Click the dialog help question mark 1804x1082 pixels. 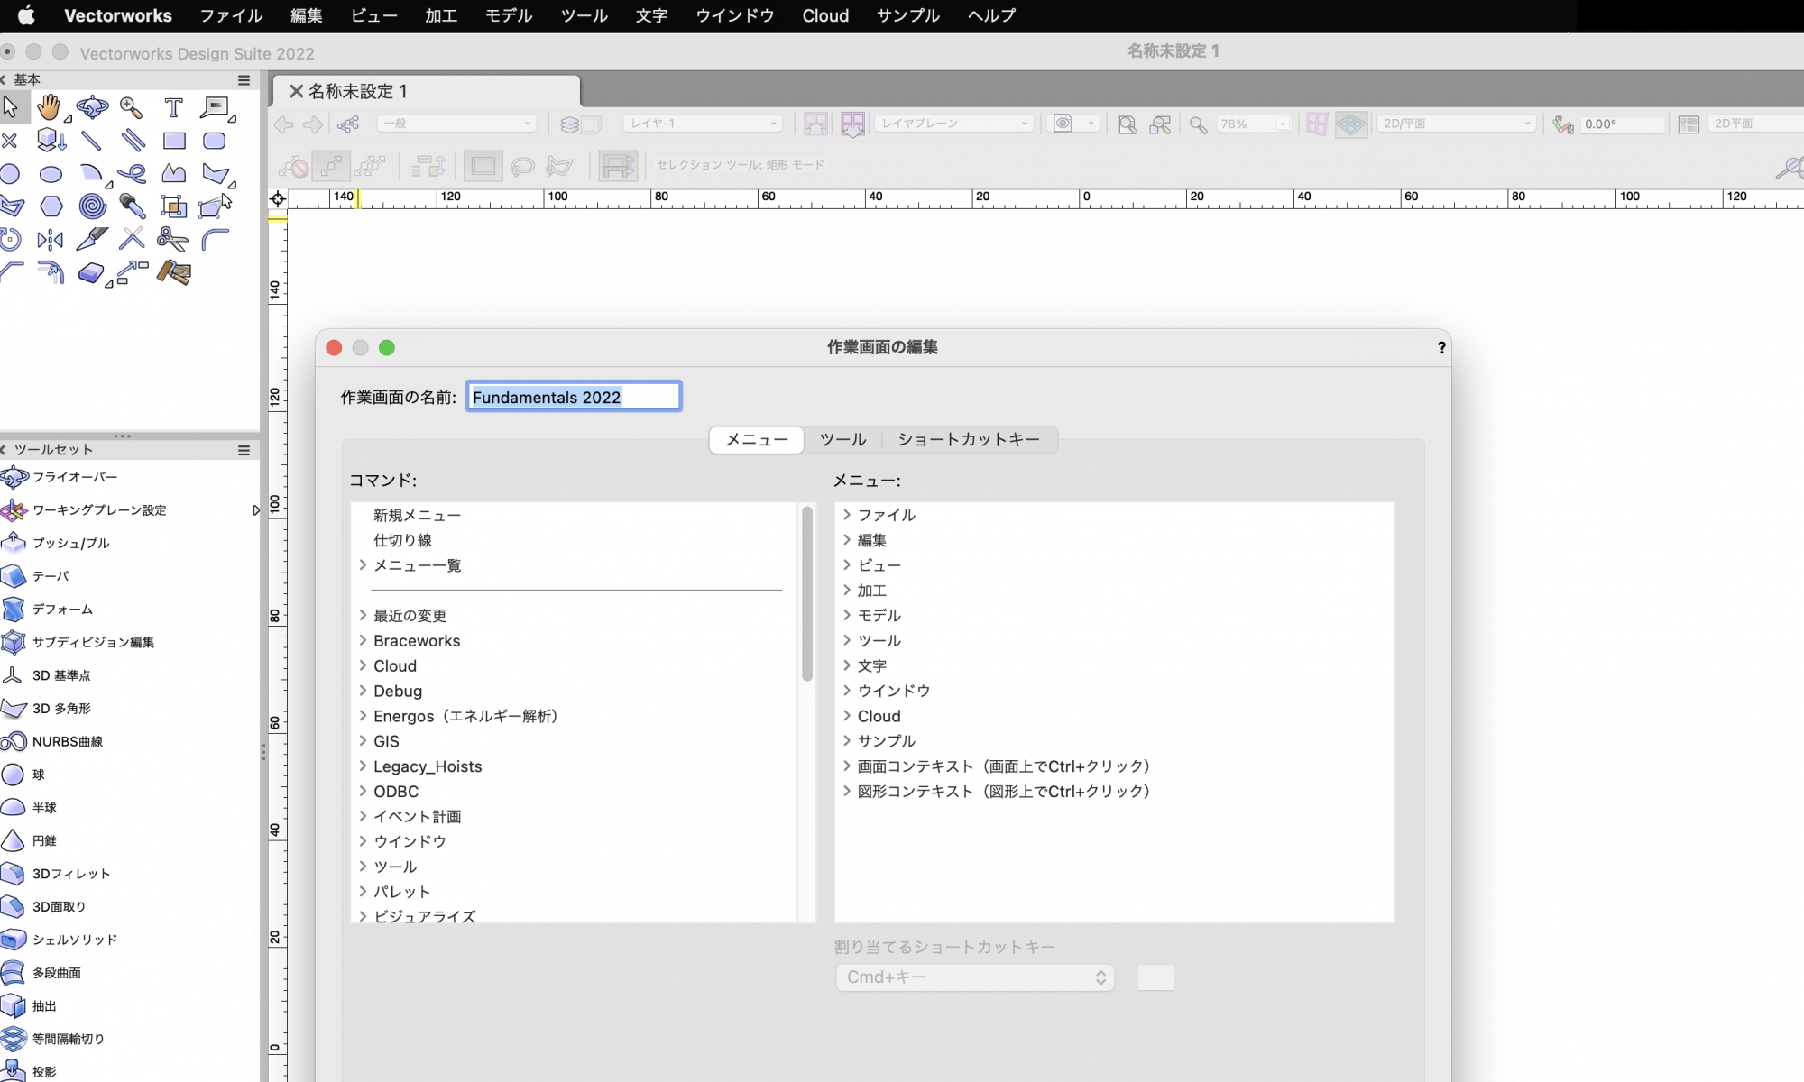[1441, 348]
